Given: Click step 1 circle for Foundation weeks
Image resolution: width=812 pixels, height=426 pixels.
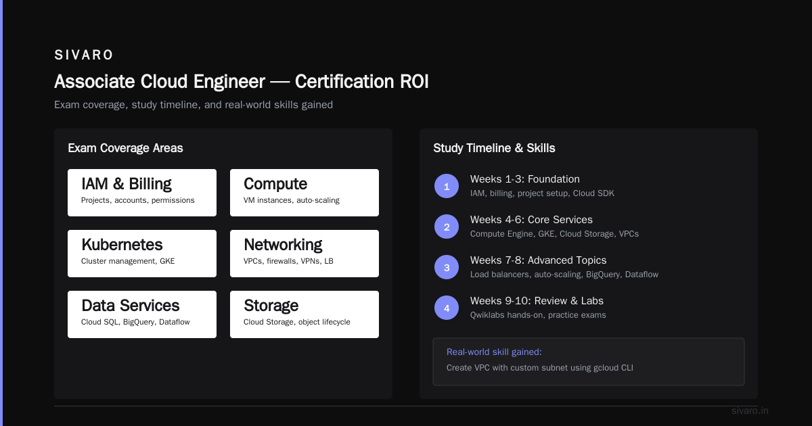Looking at the screenshot, I should click(x=447, y=186).
